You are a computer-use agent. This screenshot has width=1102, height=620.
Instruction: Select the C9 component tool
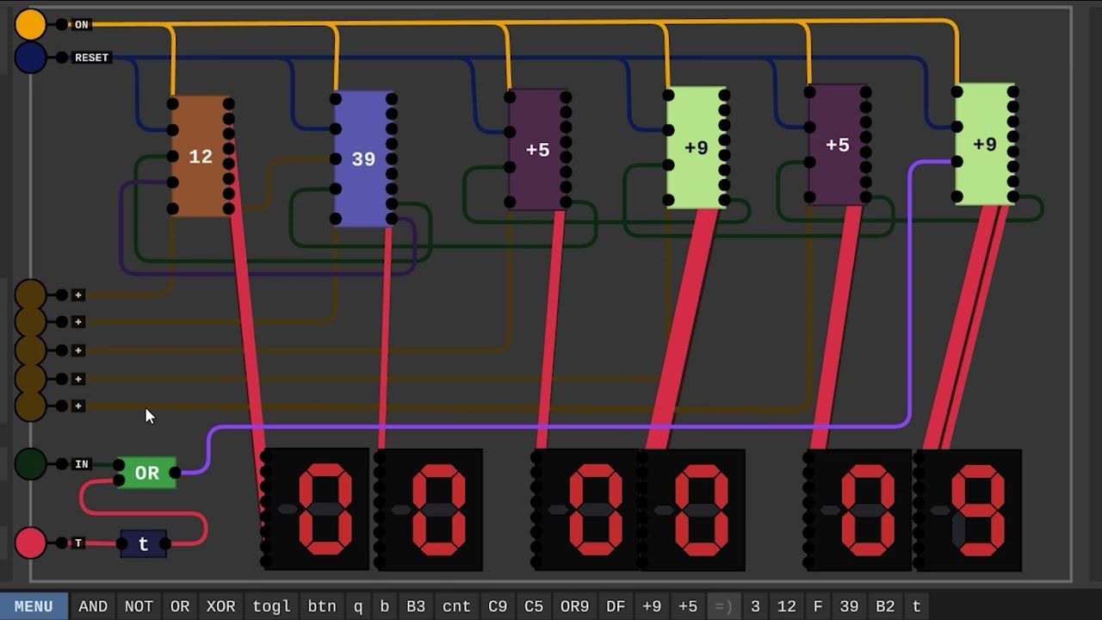pos(497,606)
